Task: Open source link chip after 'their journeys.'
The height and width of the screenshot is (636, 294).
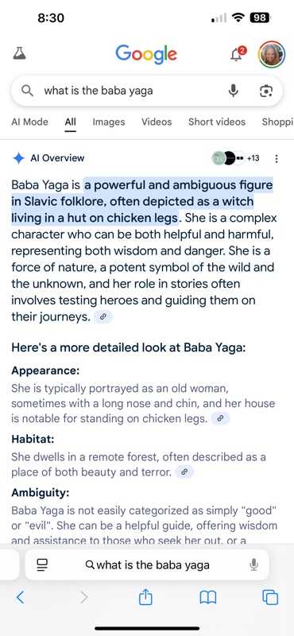Action: (x=103, y=316)
